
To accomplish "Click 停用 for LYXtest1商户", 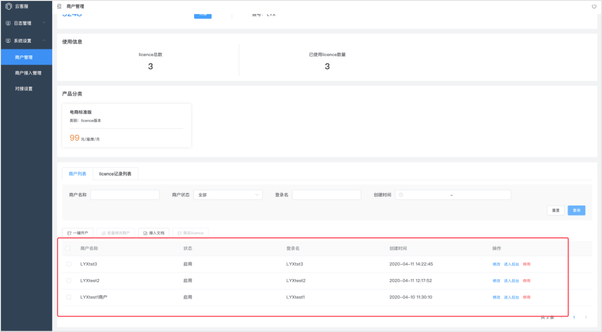I will (527, 297).
